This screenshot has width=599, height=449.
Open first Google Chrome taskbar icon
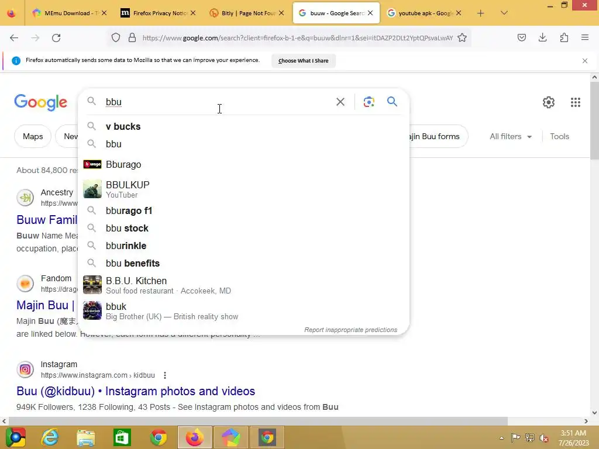[x=158, y=437]
